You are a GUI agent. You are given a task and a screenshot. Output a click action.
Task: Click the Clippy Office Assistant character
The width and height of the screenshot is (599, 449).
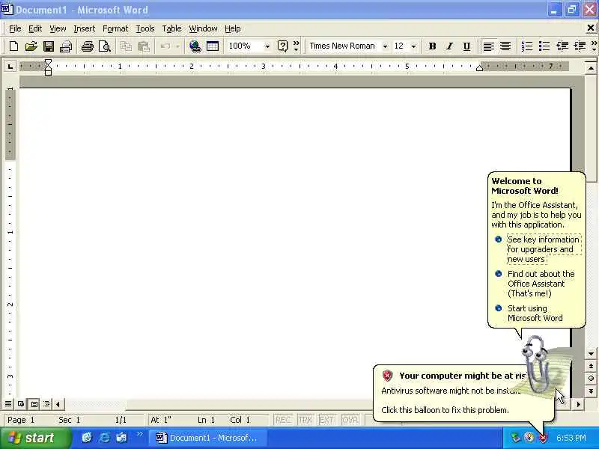pyautogui.click(x=537, y=364)
